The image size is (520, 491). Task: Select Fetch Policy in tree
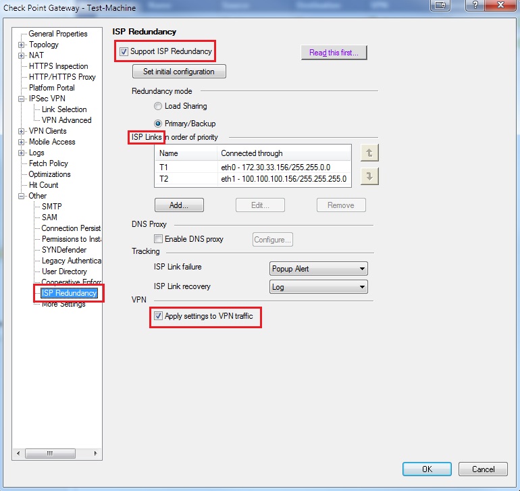coord(49,163)
